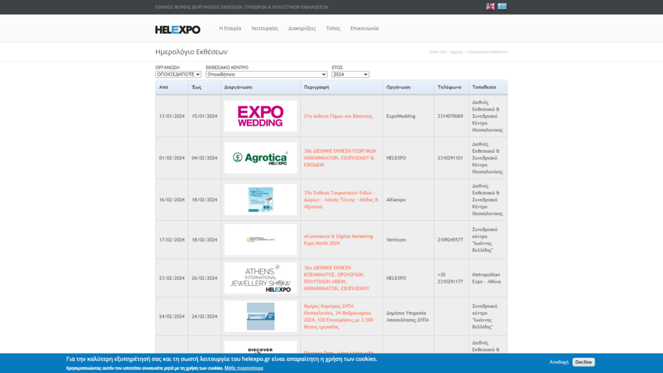Select phone number 2310291101
This screenshot has height=373, width=663.
coord(451,158)
